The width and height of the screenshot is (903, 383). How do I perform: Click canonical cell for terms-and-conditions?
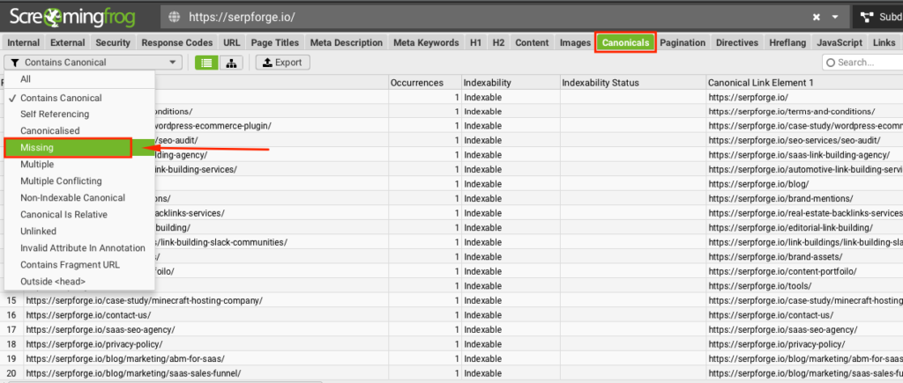[x=804, y=112]
